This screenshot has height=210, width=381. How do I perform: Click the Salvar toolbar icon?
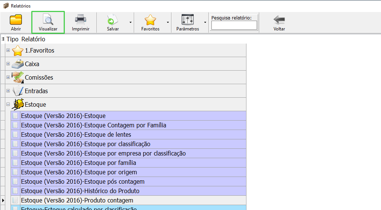tap(113, 20)
